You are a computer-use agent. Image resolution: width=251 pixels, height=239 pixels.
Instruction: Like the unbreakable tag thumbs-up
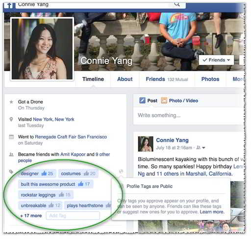tap(51, 205)
